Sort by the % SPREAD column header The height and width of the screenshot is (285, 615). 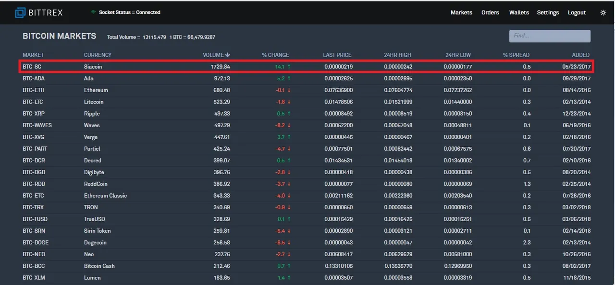tap(516, 55)
